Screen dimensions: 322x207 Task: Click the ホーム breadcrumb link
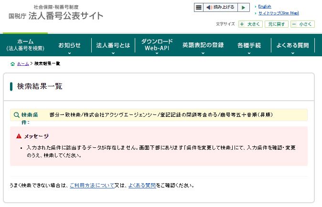pyautogui.click(x=23, y=64)
